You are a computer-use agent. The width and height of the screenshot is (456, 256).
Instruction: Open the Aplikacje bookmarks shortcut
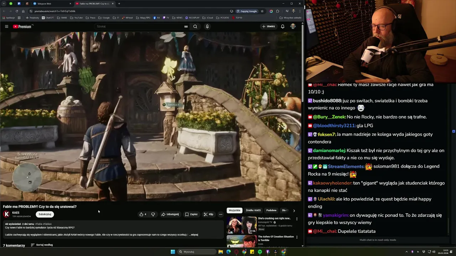click(9, 17)
